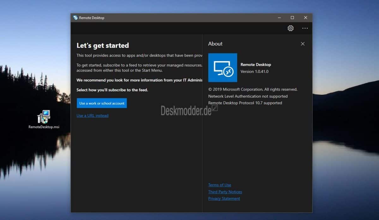Image resolution: width=379 pixels, height=220 pixels.
Task: Click the RemoteDesktop.msi file name label
Action: coord(44,127)
